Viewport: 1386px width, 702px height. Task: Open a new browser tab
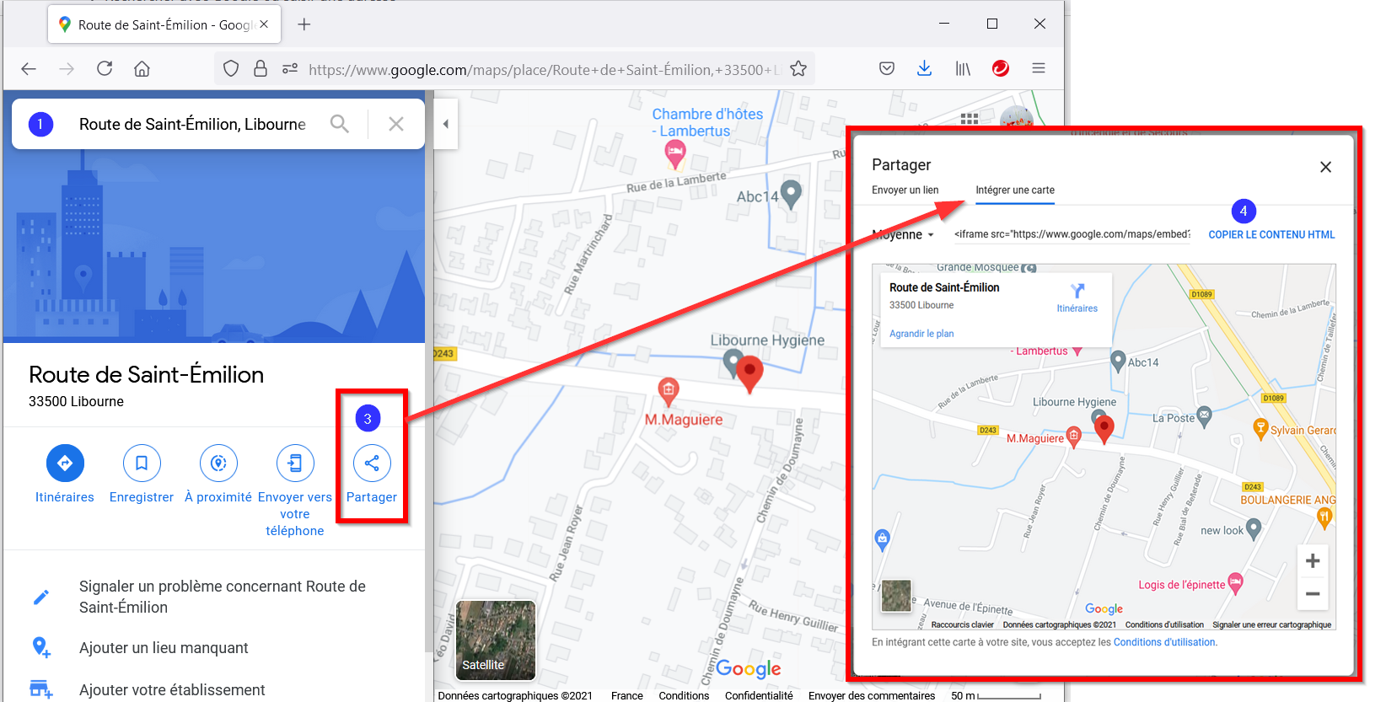pyautogui.click(x=304, y=24)
